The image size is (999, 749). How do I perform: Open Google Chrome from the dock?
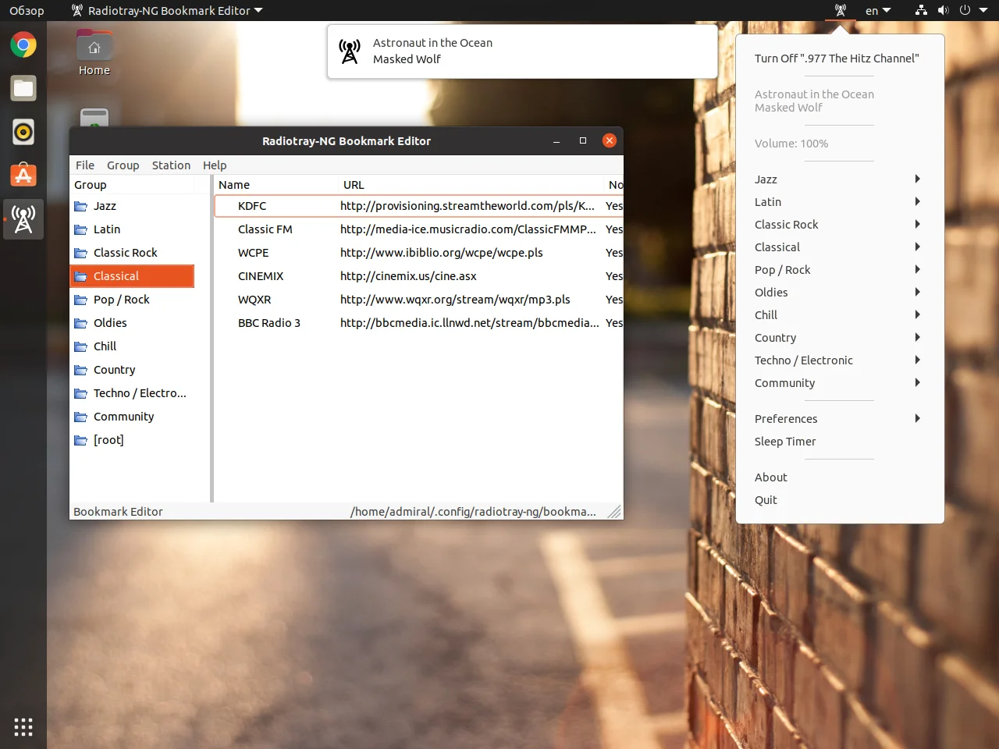click(x=23, y=44)
